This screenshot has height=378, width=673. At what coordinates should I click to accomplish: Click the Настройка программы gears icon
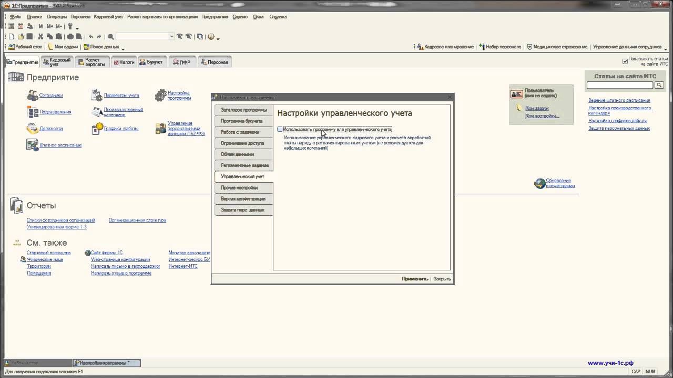click(x=160, y=96)
